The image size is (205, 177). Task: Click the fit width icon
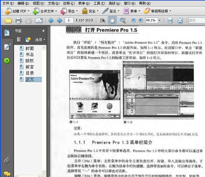[170, 20]
